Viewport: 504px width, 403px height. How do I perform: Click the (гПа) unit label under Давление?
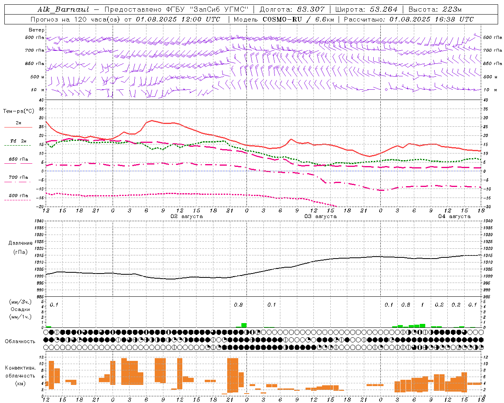point(20,252)
